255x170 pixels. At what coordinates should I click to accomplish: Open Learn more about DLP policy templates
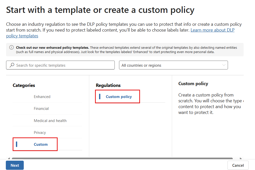tap(212, 30)
